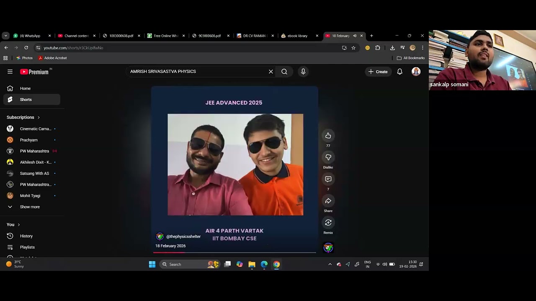Switch to the 1003000608.pdf tab
536x301 pixels.
pos(121,36)
